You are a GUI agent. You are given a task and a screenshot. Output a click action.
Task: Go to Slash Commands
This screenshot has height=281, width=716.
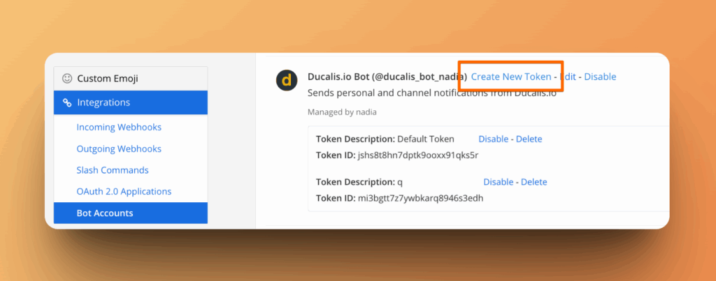pos(113,170)
